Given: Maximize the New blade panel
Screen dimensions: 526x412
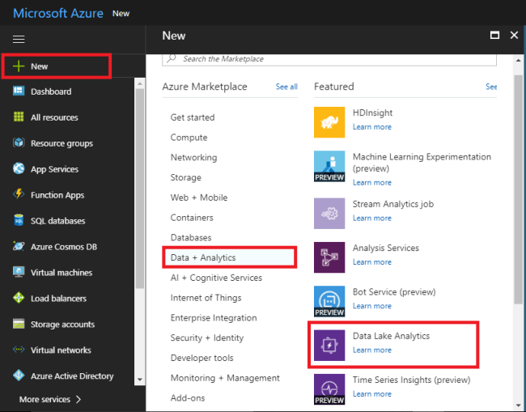Looking at the screenshot, I should pos(494,36).
